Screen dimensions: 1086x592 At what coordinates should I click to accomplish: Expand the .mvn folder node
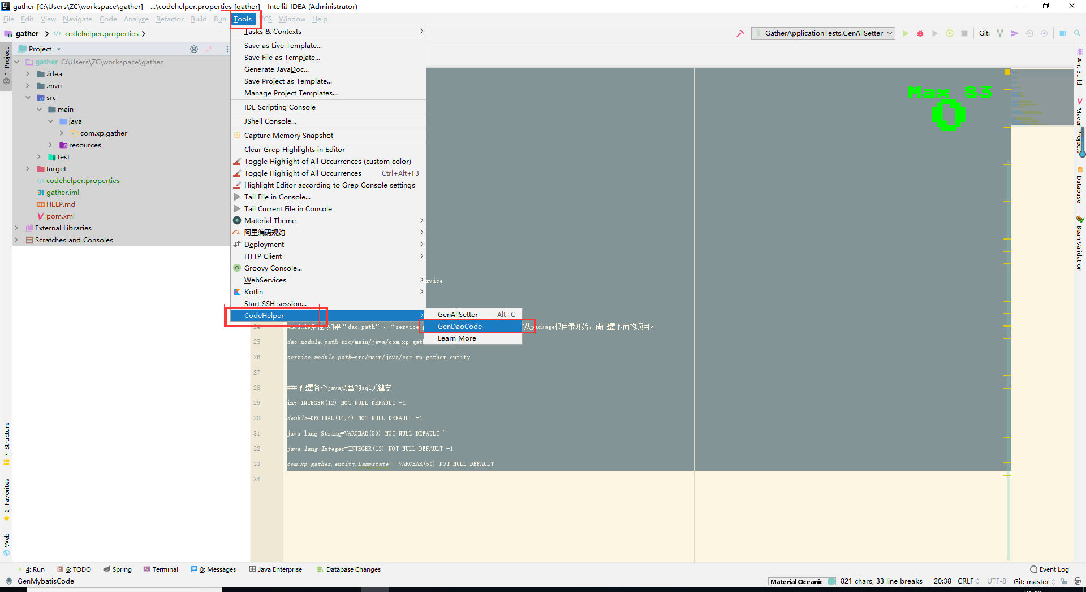tap(28, 86)
